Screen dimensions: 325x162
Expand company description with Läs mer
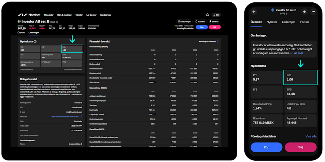298,53
